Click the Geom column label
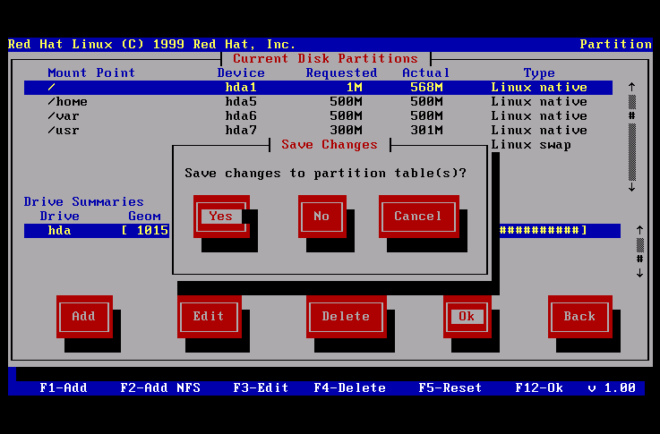Viewport: 660px width, 434px height. coord(144,217)
